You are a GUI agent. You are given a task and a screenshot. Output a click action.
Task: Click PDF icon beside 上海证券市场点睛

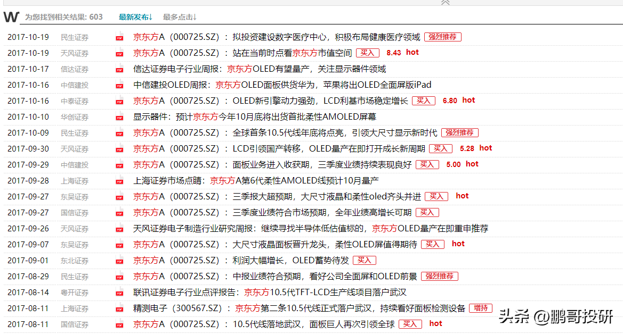[119, 181]
